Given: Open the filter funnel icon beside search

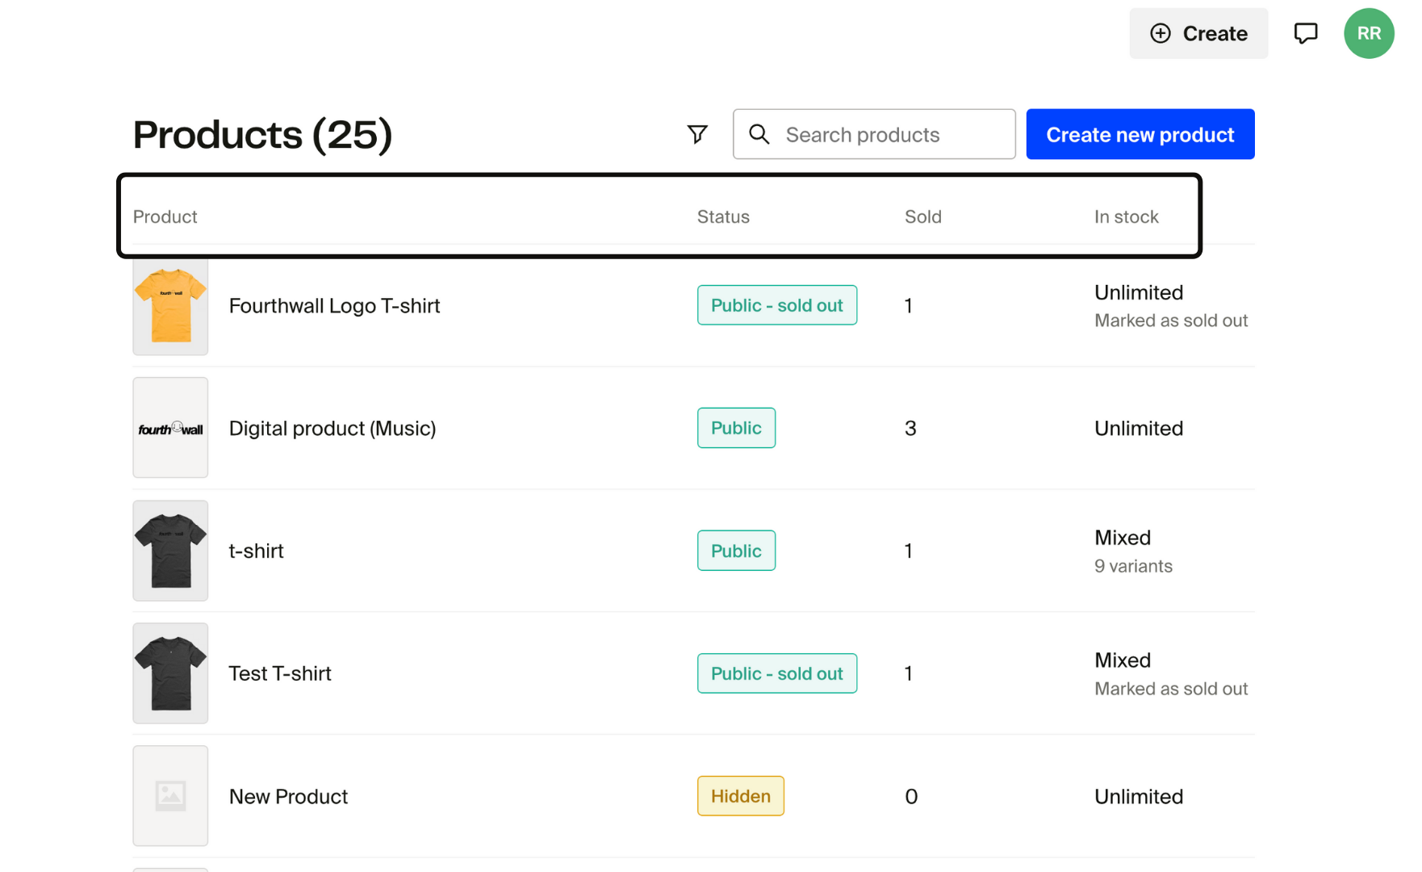Looking at the screenshot, I should 696,134.
